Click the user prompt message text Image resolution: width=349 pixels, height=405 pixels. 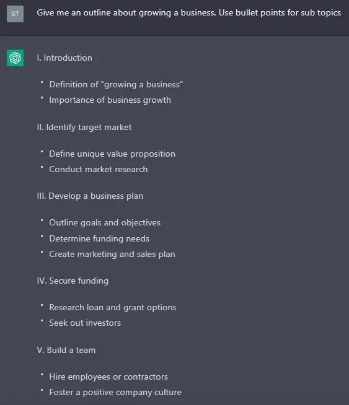pos(188,12)
